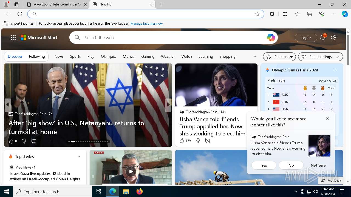Viewport: 351px width, 197px height.
Task: Open the Copilot sidebar icon
Action: click(345, 14)
